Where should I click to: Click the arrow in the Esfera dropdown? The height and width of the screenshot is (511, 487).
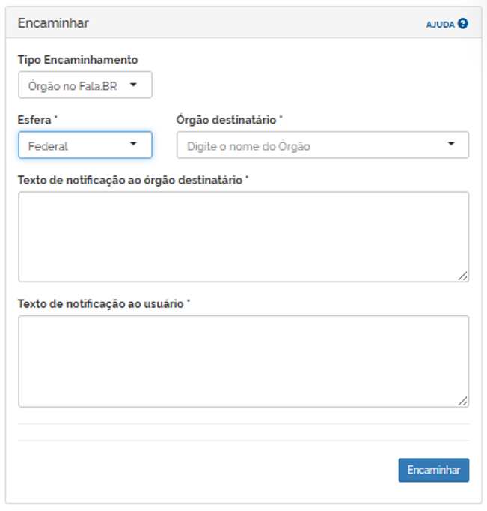point(133,144)
